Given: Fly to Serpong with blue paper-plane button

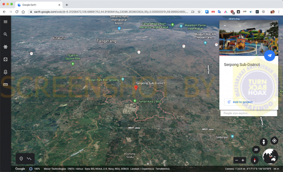Looking at the screenshot, I should (x=269, y=55).
